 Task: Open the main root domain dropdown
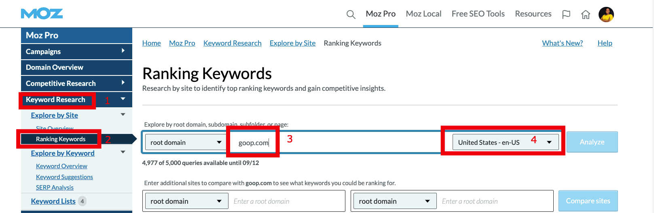click(186, 142)
